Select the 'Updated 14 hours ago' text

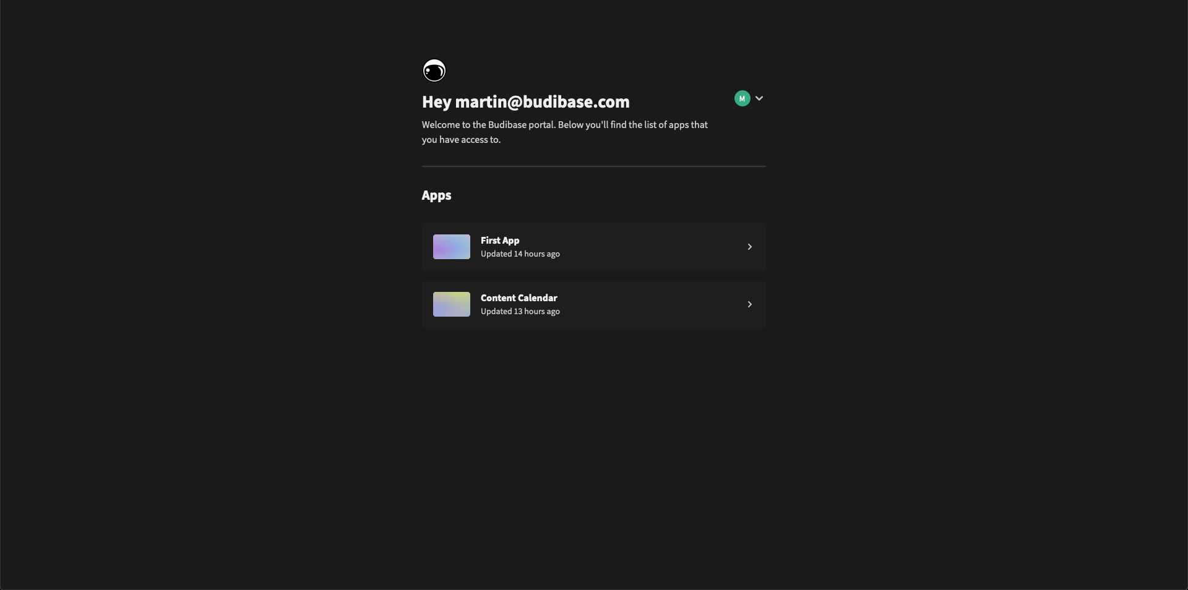[520, 254]
